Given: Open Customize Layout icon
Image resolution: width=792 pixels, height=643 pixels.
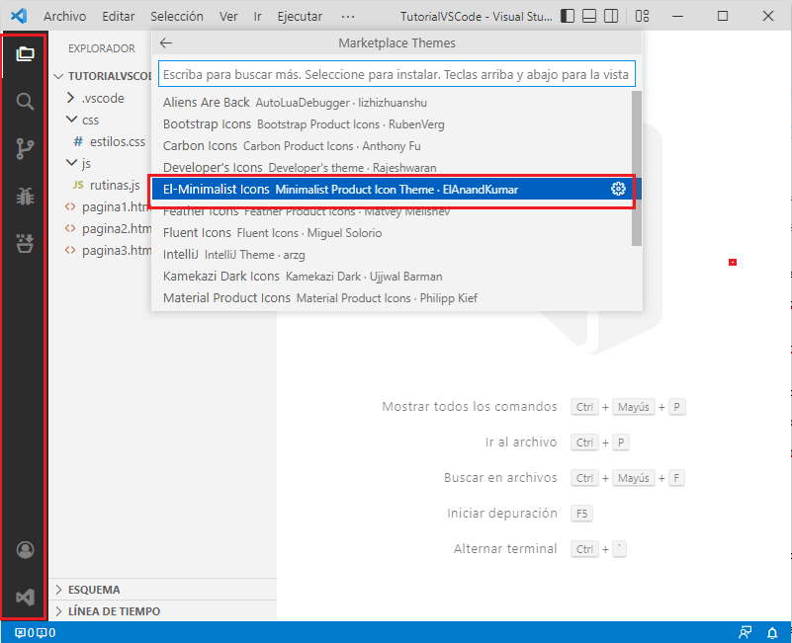Looking at the screenshot, I should [x=642, y=16].
